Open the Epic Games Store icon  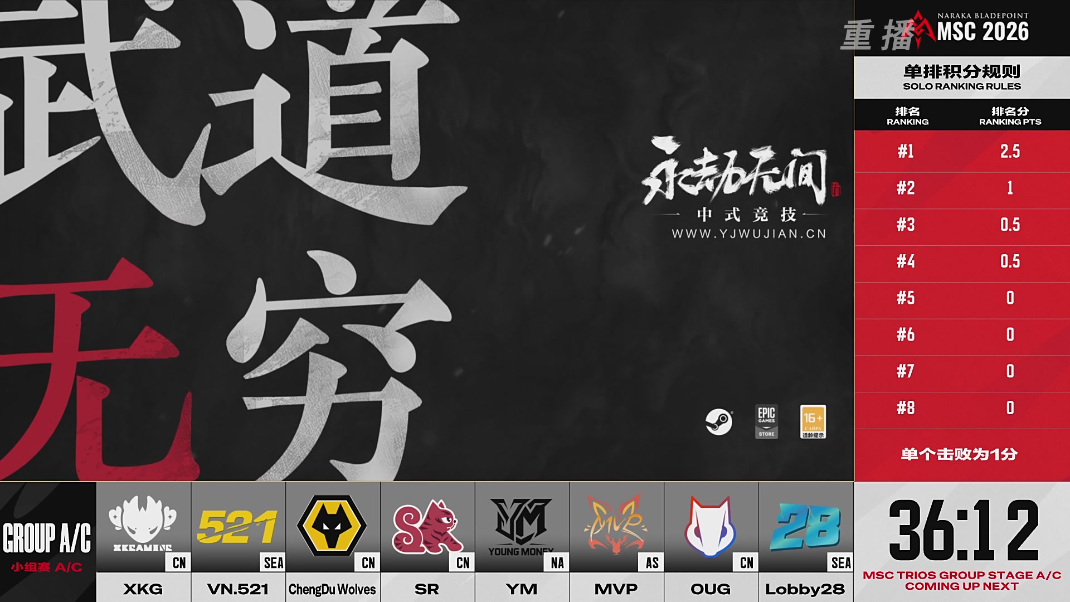pos(766,422)
